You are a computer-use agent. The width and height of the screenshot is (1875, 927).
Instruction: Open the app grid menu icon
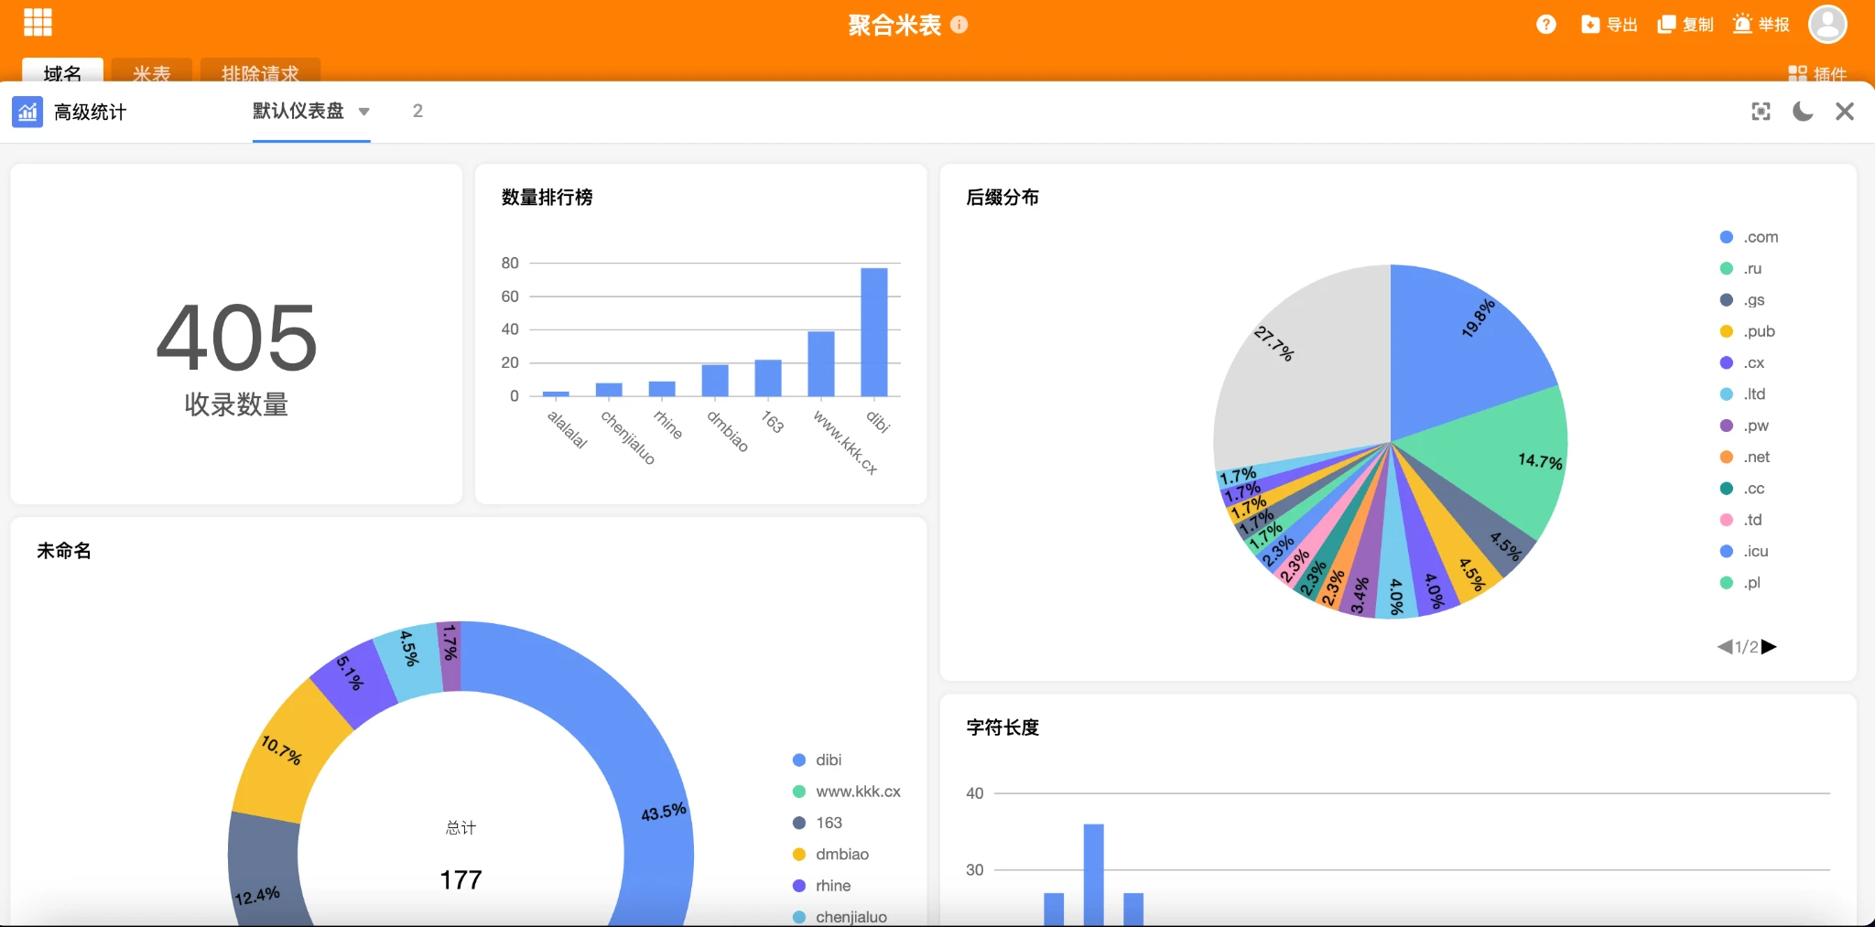click(x=38, y=22)
